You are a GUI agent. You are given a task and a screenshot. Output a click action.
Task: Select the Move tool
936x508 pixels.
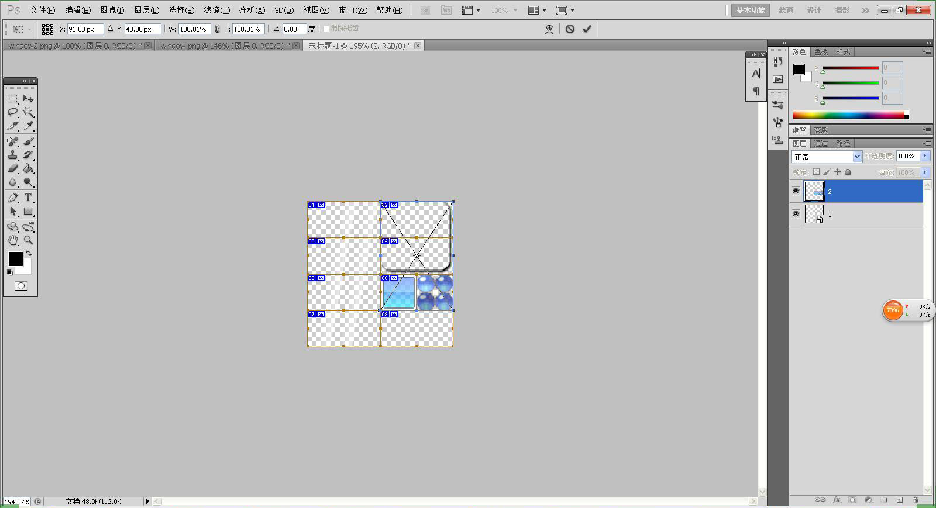pos(28,99)
